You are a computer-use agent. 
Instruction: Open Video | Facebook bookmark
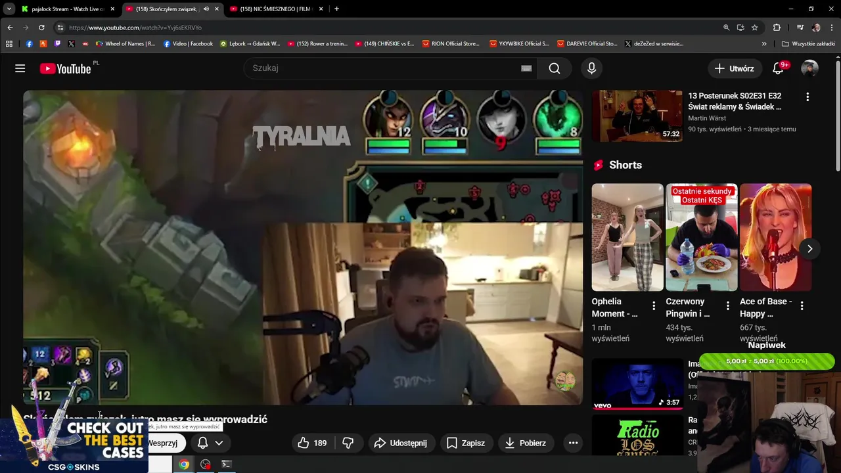point(188,44)
